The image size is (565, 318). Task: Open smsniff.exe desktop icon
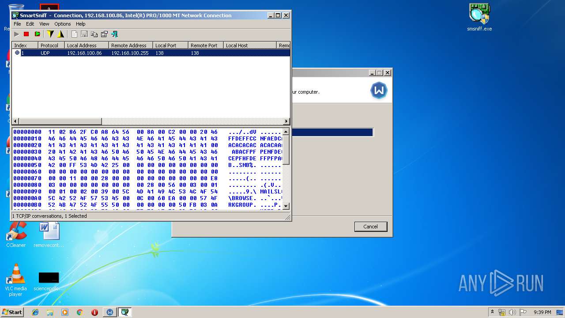479,18
